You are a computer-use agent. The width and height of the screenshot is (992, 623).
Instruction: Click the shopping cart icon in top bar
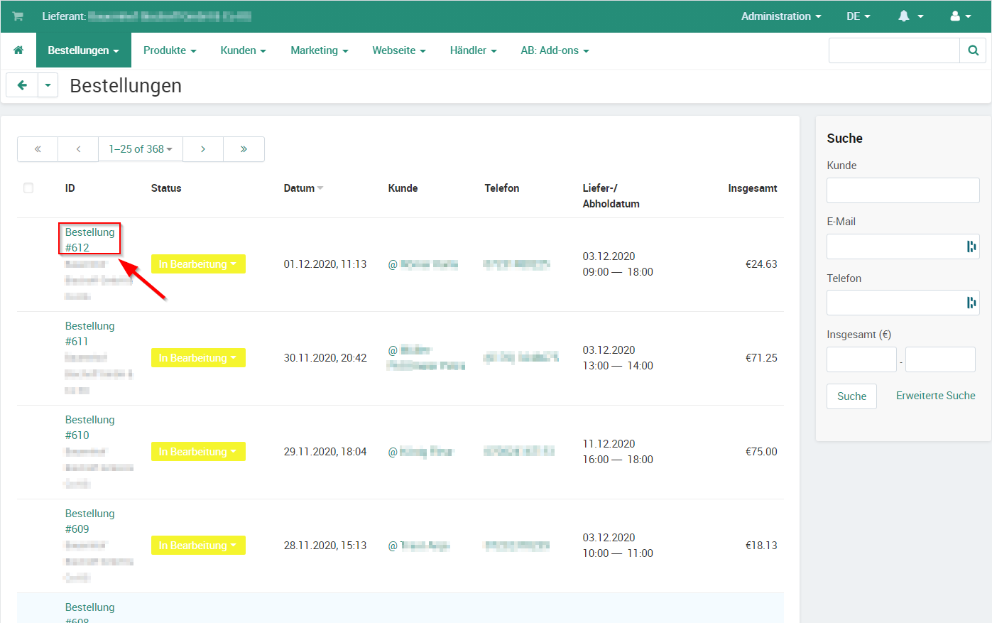(x=18, y=16)
